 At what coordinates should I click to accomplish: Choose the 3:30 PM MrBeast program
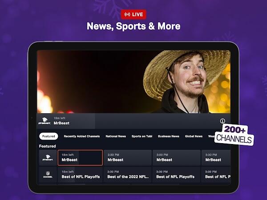(x=216, y=158)
